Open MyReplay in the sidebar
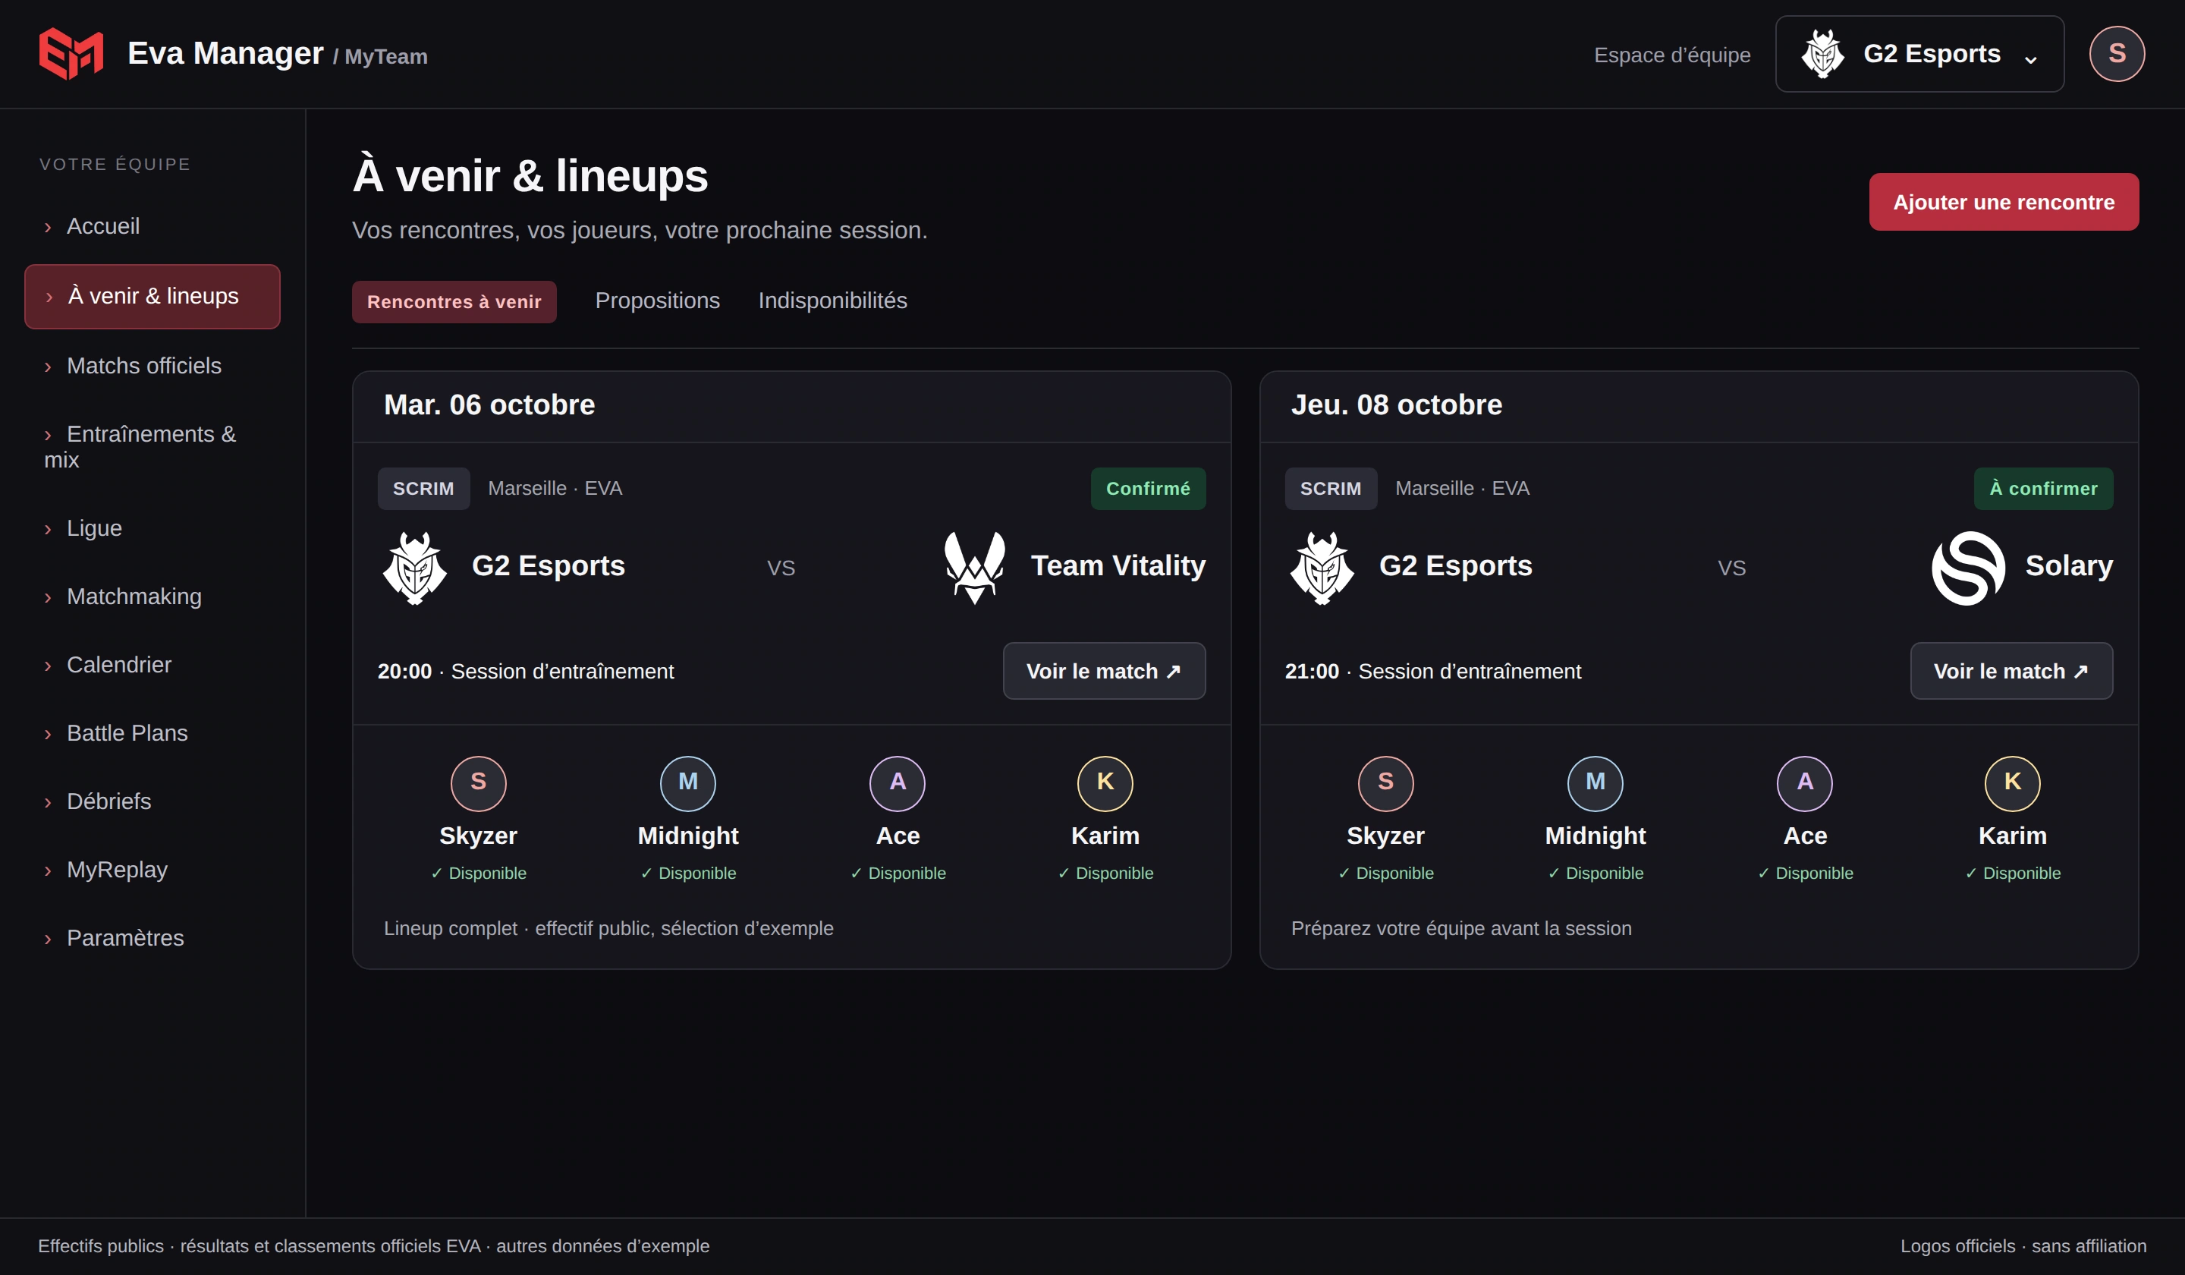Screen dimensions: 2185x1275 click(x=152, y=870)
